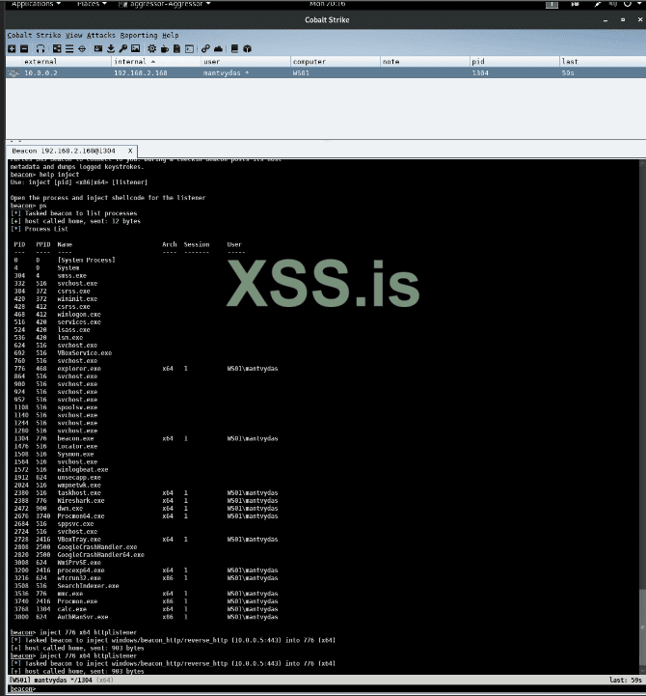Click the Generate Windows executable gear icon

click(x=151, y=49)
